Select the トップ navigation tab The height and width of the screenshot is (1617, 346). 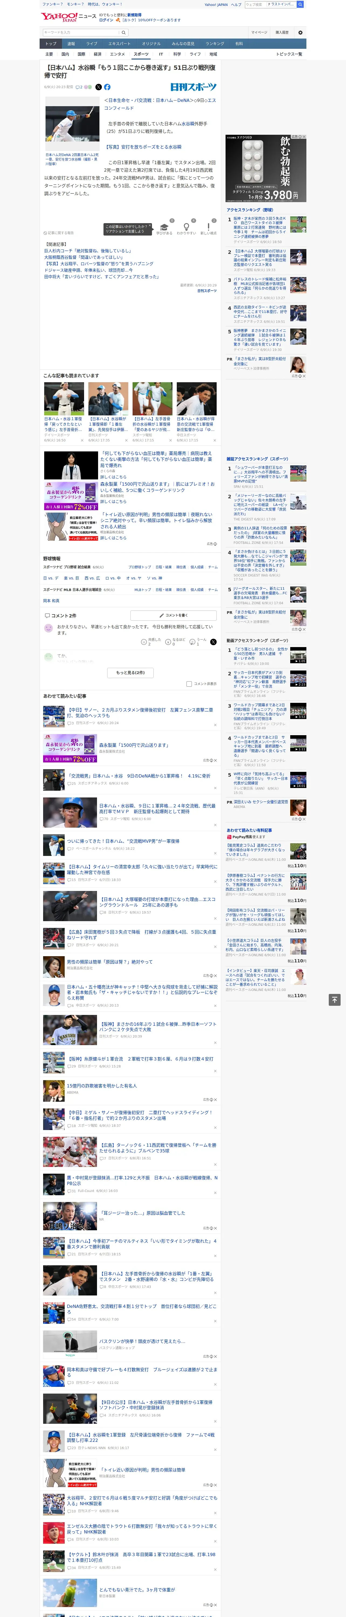tap(51, 44)
